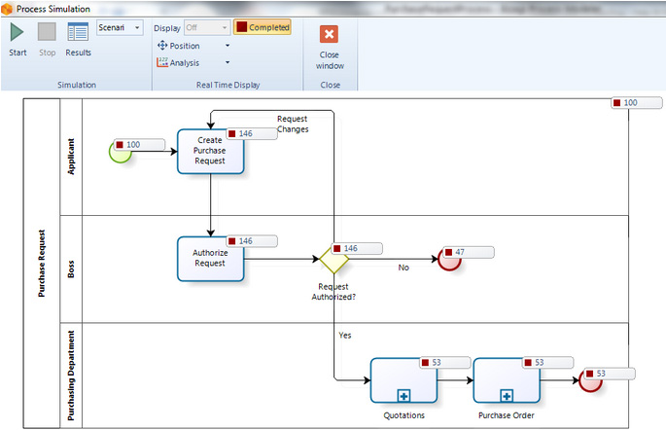Start the simulation with the green play icon
The image size is (666, 430).
click(x=17, y=32)
